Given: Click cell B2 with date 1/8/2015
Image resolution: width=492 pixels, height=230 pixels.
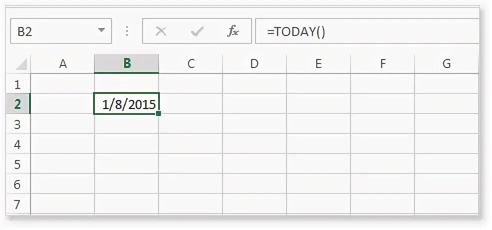Looking at the screenshot, I should click(126, 104).
